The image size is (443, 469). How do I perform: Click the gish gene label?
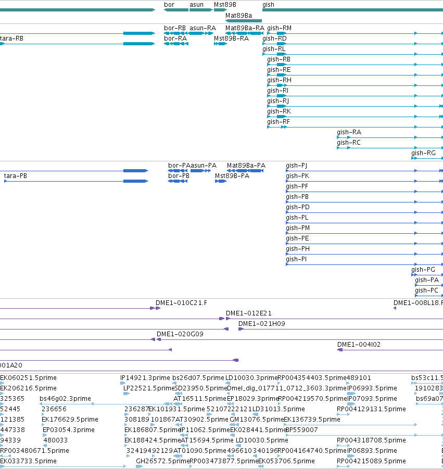268,5
